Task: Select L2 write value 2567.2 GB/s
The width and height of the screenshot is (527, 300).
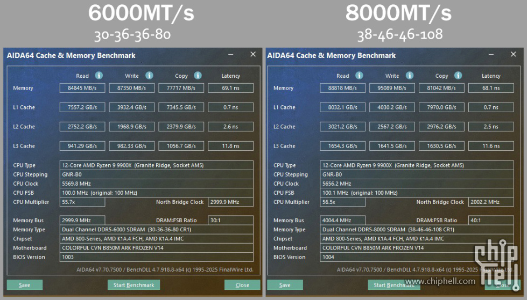Action: tap(392, 127)
